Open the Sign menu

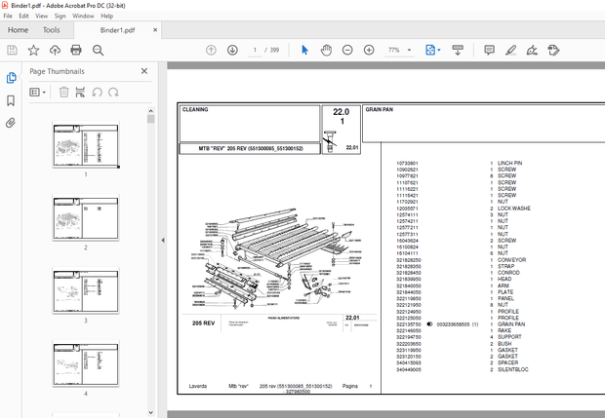(x=60, y=16)
